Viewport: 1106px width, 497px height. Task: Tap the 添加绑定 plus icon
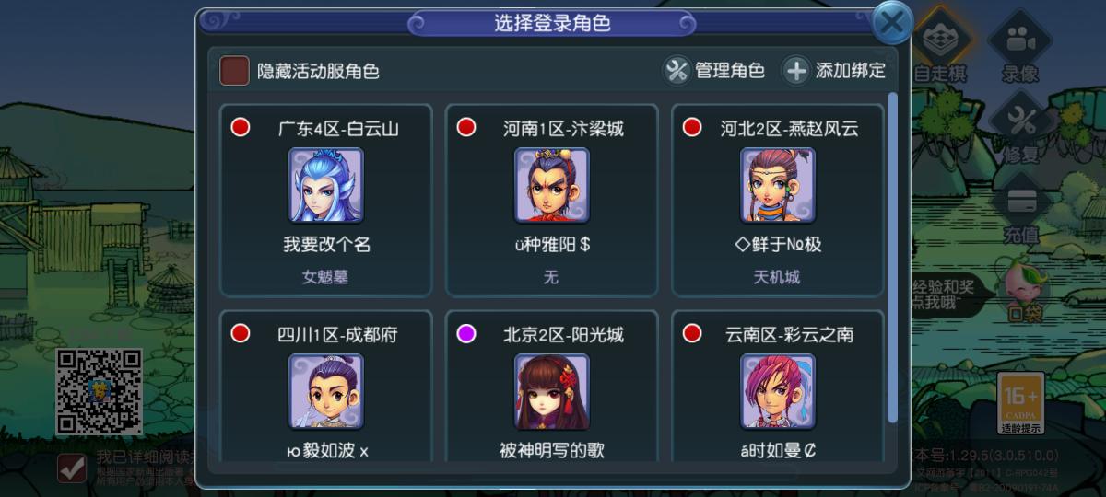pyautogui.click(x=796, y=71)
